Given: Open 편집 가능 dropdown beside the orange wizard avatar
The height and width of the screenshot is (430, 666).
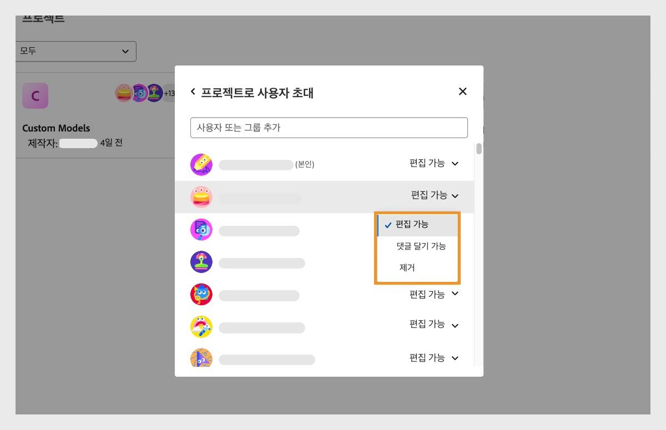Looking at the screenshot, I should (434, 358).
